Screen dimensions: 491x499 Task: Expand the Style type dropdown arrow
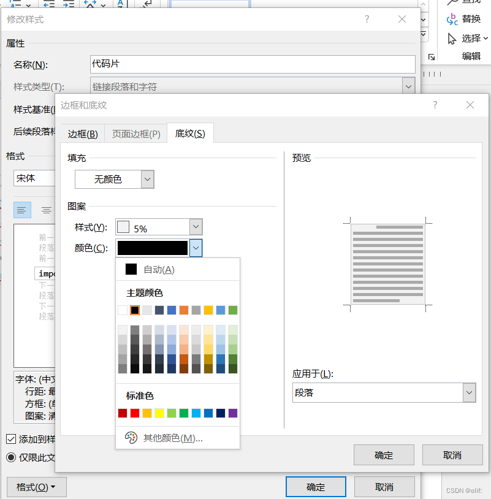pos(409,86)
